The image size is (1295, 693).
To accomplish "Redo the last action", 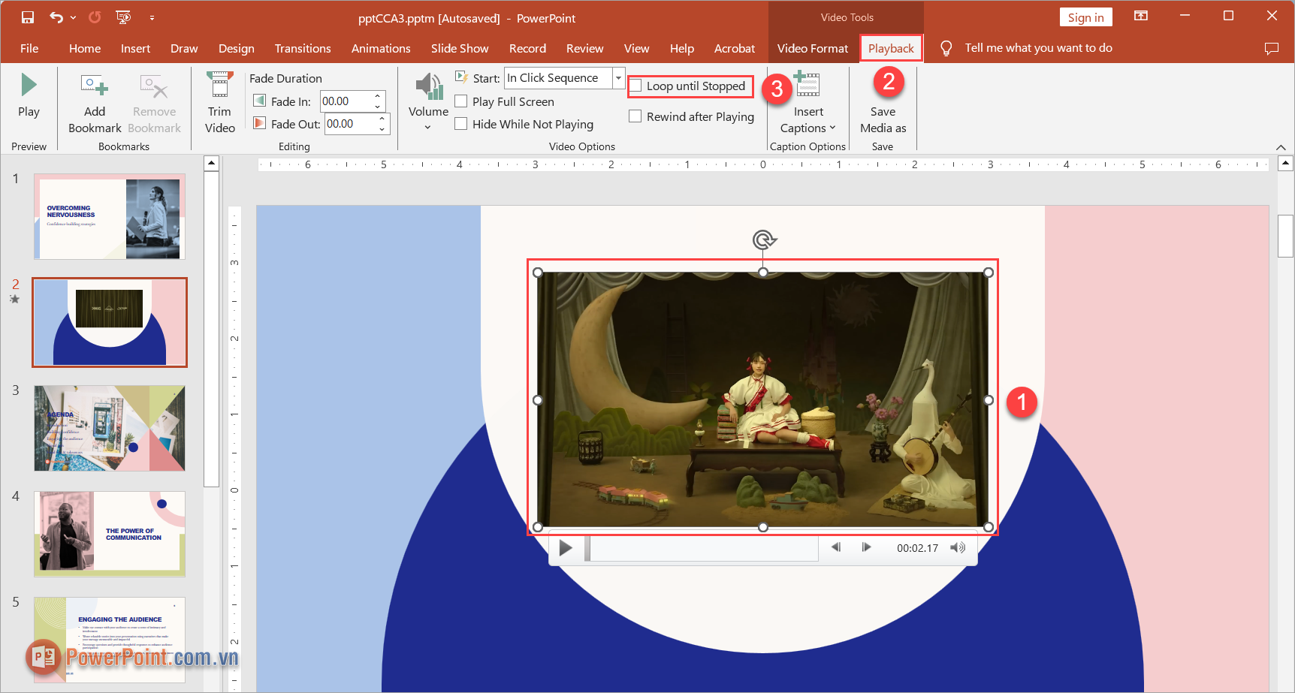I will tap(95, 17).
